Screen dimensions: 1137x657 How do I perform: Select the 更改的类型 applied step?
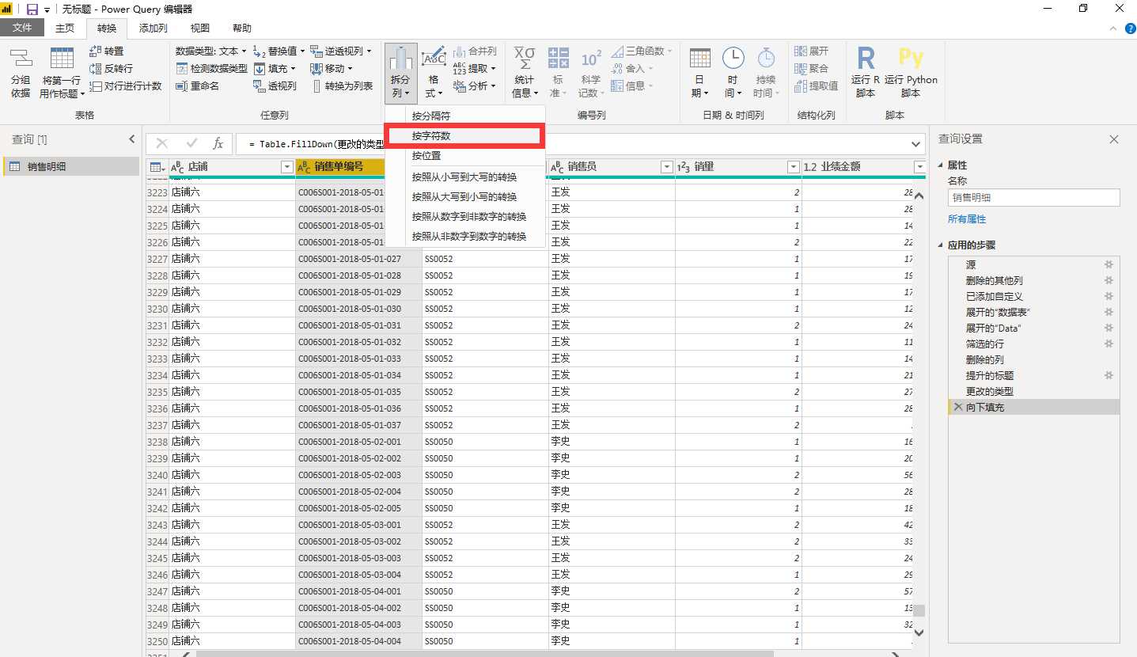point(1033,391)
